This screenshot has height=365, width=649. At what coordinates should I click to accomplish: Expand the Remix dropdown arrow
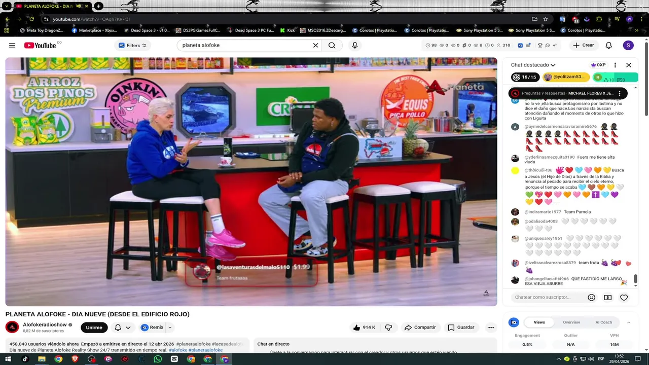coord(170,327)
